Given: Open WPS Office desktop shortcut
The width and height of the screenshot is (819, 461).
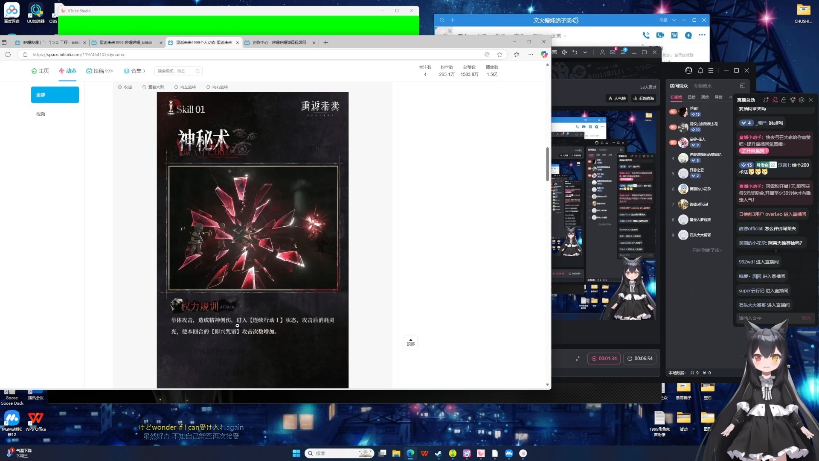Looking at the screenshot, I should point(36,420).
